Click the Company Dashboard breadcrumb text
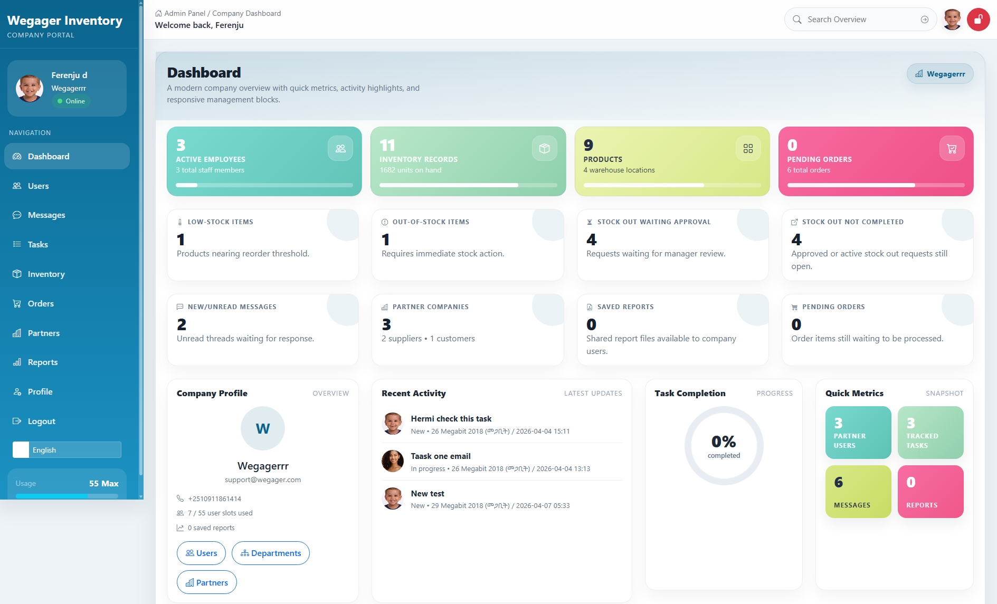This screenshot has width=997, height=604. tap(246, 13)
